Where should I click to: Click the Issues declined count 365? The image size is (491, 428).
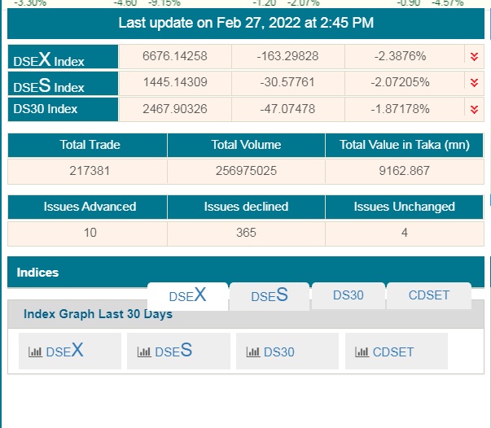coord(246,233)
